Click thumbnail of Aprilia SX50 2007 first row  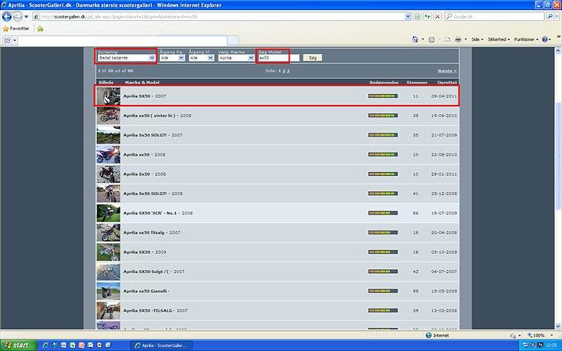pos(108,96)
